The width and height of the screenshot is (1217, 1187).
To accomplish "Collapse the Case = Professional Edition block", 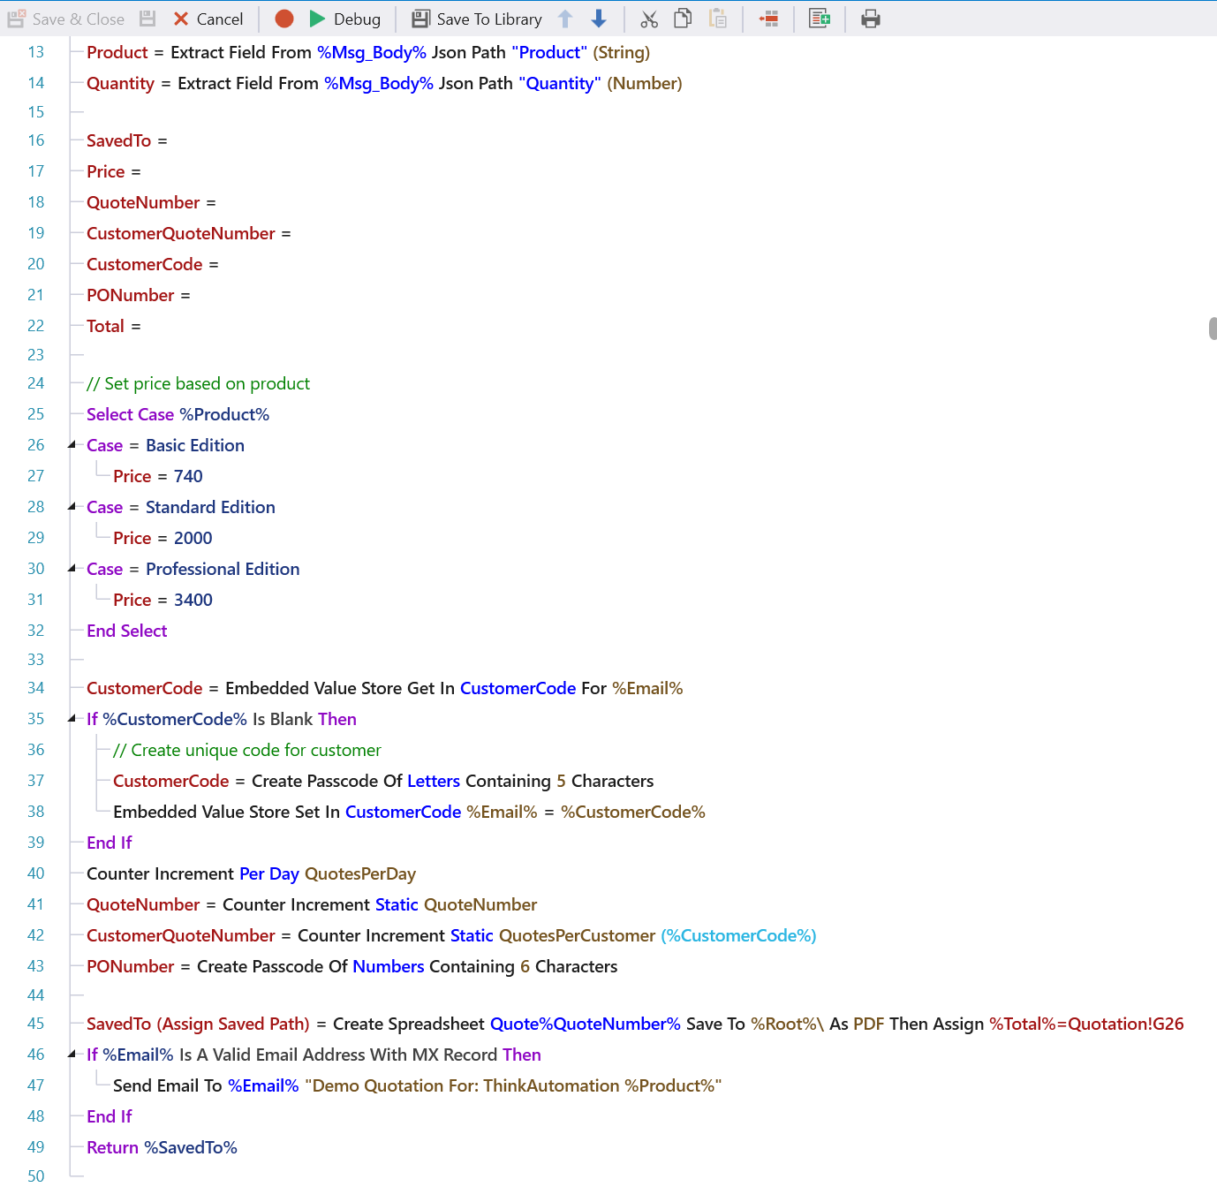I will 72,569.
